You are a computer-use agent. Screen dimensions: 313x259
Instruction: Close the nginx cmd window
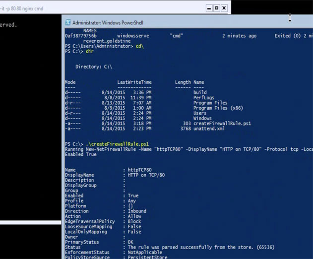(224, 8)
